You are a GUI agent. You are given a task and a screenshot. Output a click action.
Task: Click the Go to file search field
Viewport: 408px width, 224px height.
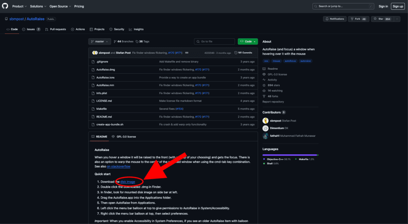pos(214,41)
